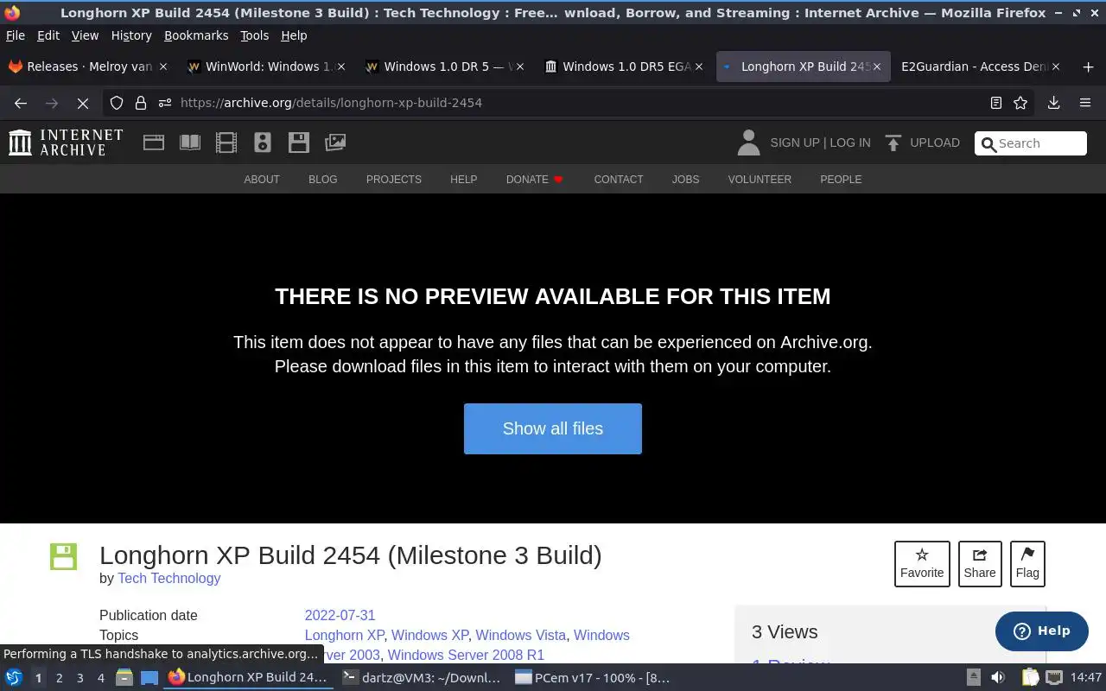
Task: Open the Edit menu
Action: (x=48, y=35)
